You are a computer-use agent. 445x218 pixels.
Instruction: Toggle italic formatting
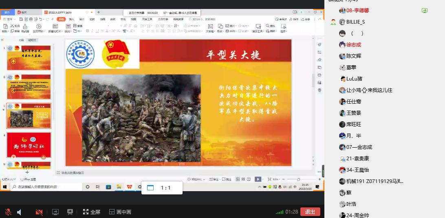pyautogui.click(x=93, y=31)
